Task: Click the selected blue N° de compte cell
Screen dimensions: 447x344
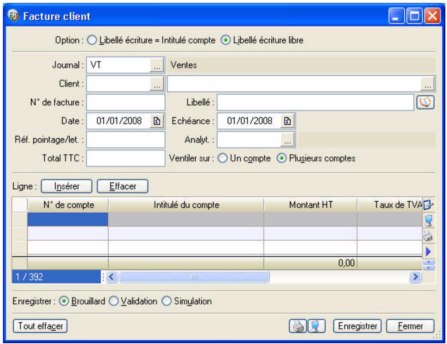Action: [x=68, y=219]
